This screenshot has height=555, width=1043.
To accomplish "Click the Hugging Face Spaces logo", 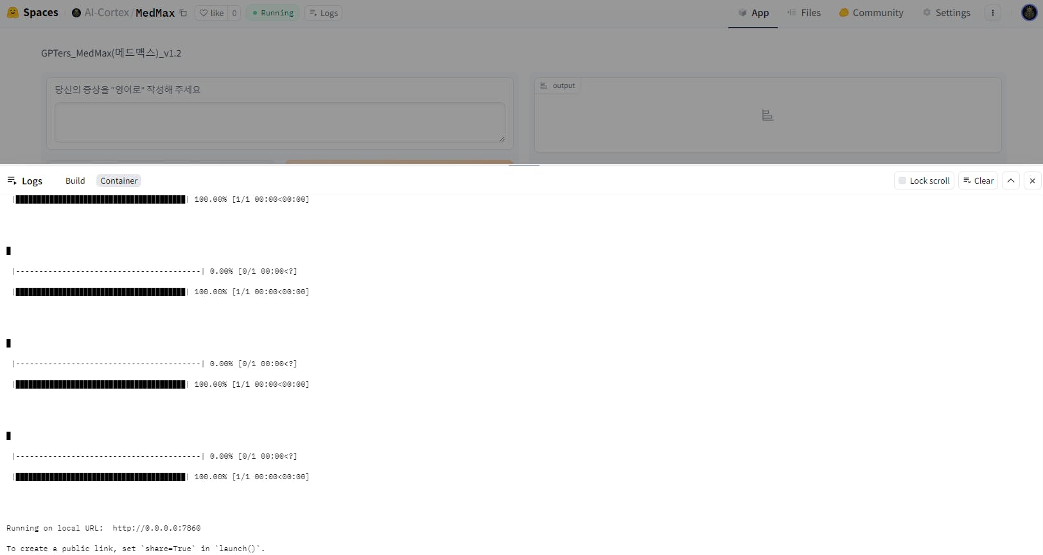I will (32, 13).
